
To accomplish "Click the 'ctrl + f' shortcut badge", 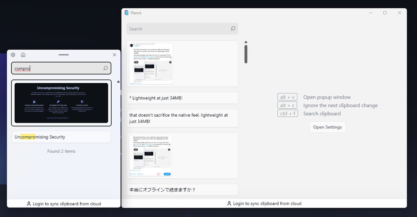I will pyautogui.click(x=288, y=114).
